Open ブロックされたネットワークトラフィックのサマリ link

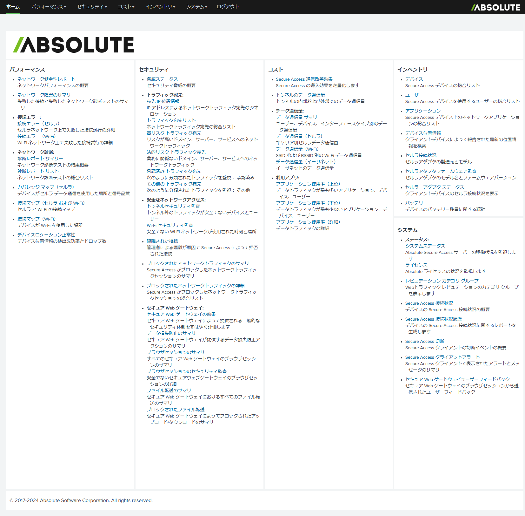198,263
